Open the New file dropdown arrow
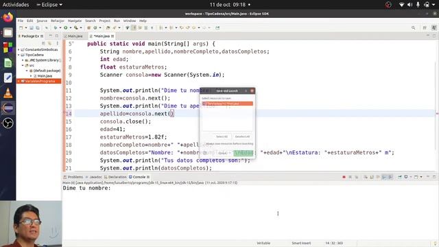Viewport: 439px width, 247px height. click(x=26, y=27)
